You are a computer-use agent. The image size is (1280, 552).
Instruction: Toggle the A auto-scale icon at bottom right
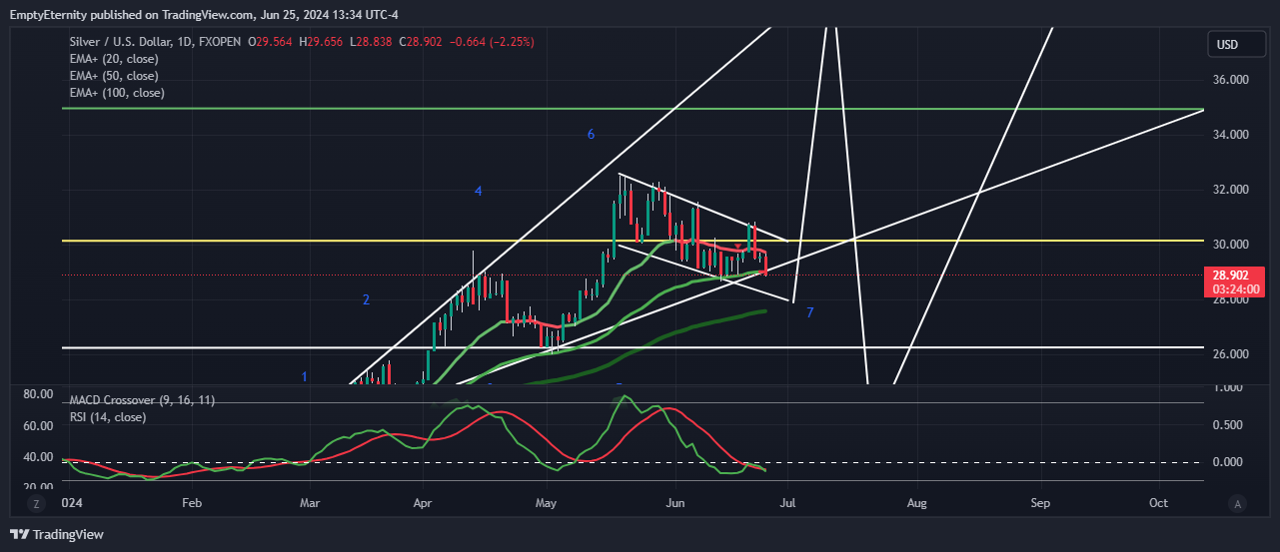(1238, 504)
